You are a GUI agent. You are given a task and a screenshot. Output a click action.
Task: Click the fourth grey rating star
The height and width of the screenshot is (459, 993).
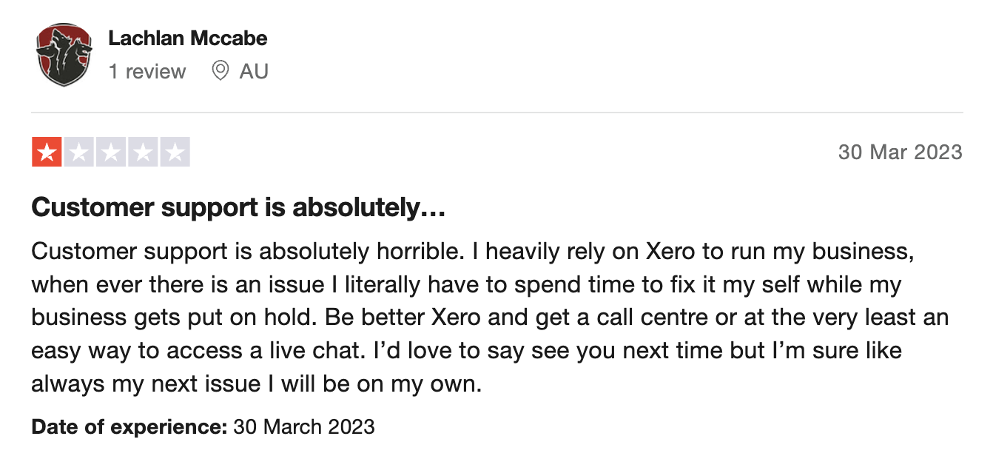tap(142, 153)
